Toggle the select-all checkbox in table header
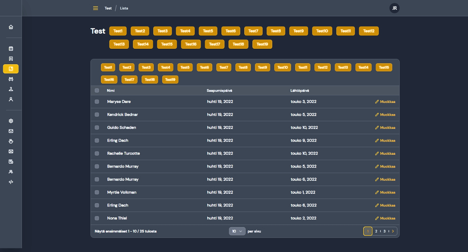 (x=97, y=91)
